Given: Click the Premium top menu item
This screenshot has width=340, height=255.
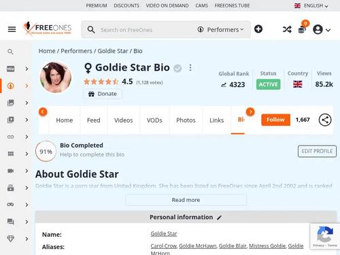Looking at the screenshot, I should click(x=97, y=5).
